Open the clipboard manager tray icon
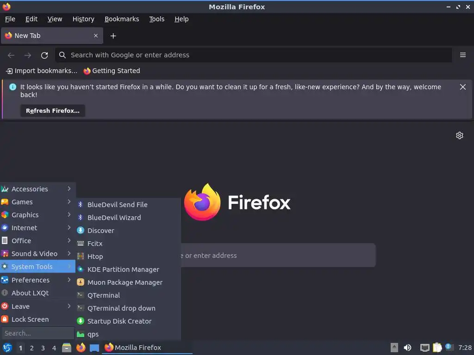 [x=437, y=348]
